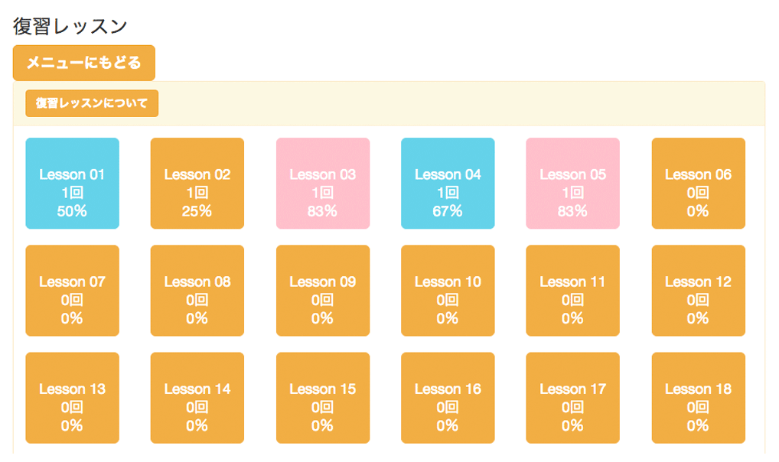Screen dimensions: 779x462
Task: Open the Lesson 17 review
Action: click(x=573, y=398)
